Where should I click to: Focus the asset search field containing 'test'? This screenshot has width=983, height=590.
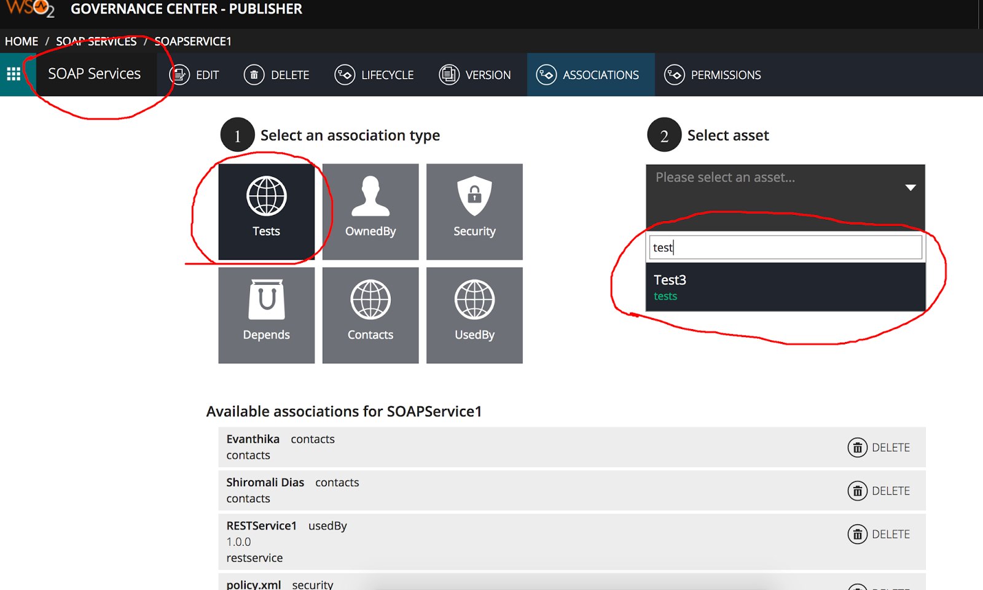785,247
